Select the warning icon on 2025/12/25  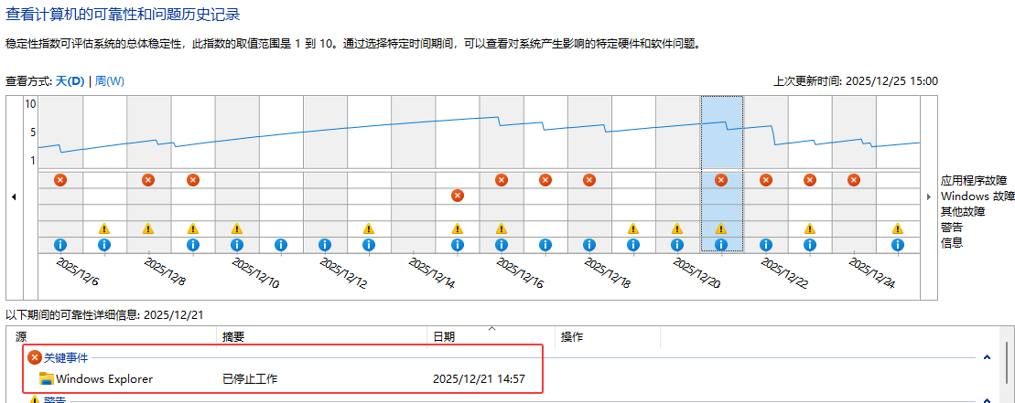898,228
